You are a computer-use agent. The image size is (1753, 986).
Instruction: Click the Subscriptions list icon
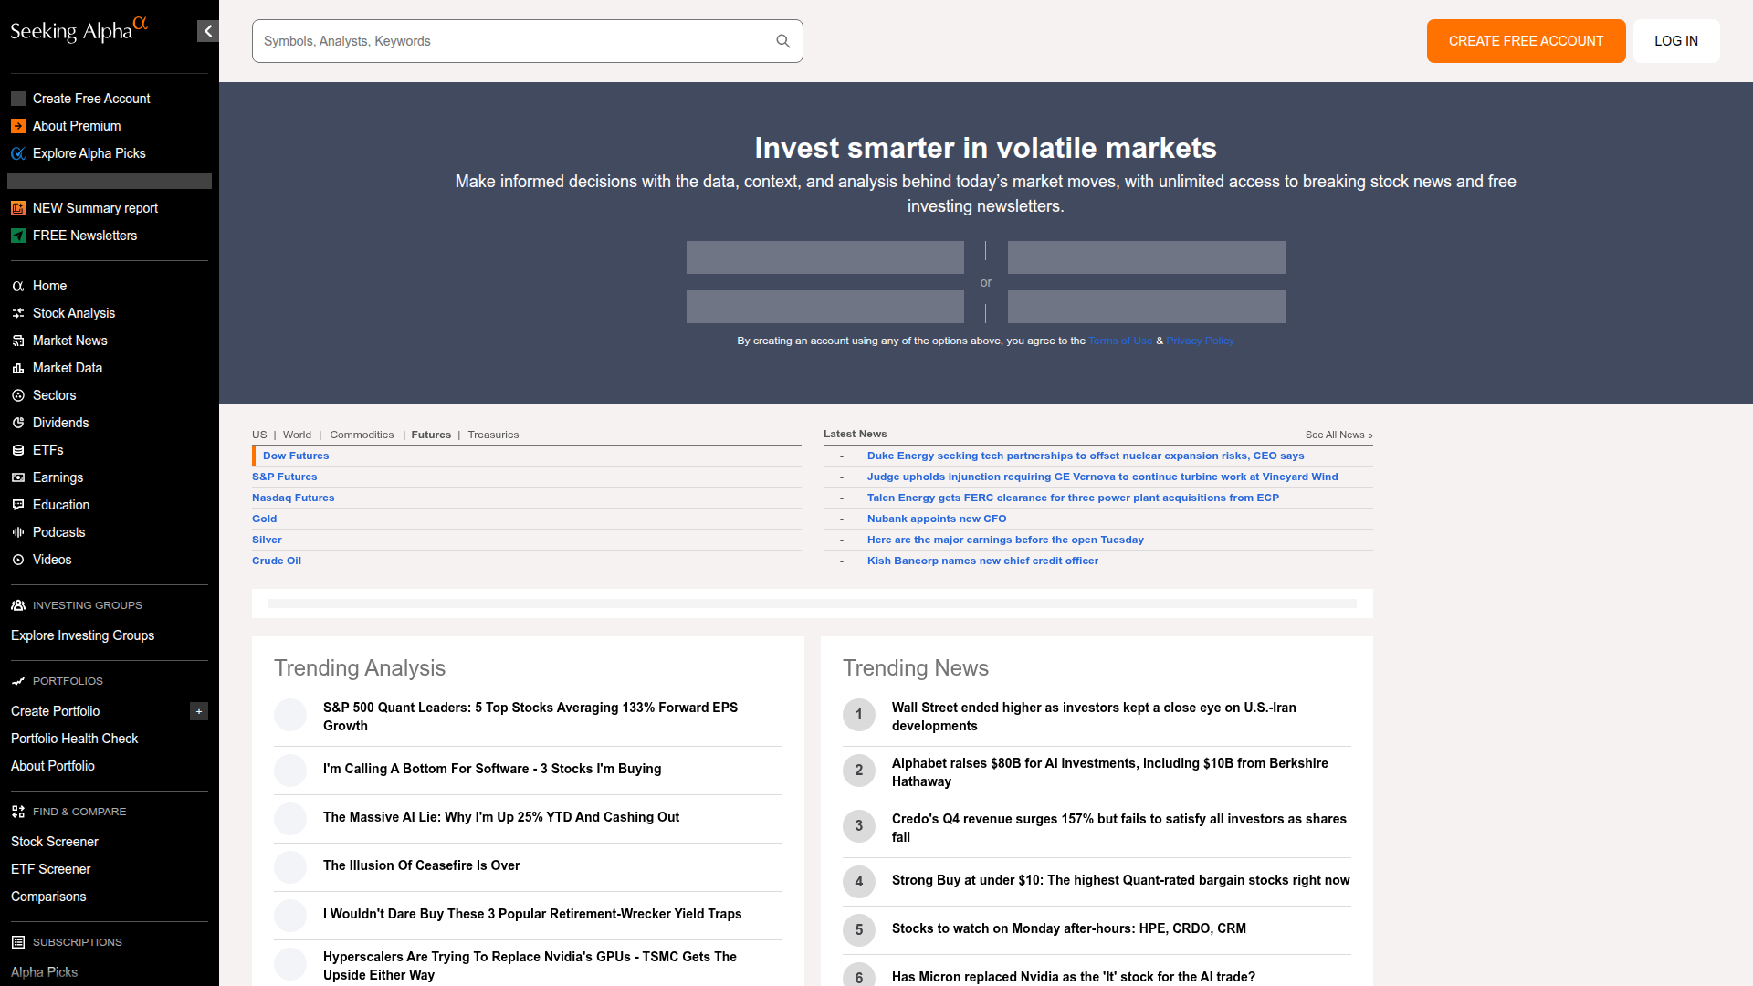click(x=18, y=942)
